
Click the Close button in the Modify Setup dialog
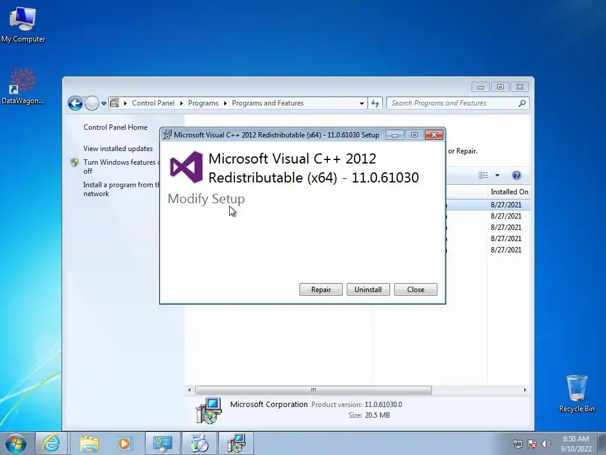(415, 289)
